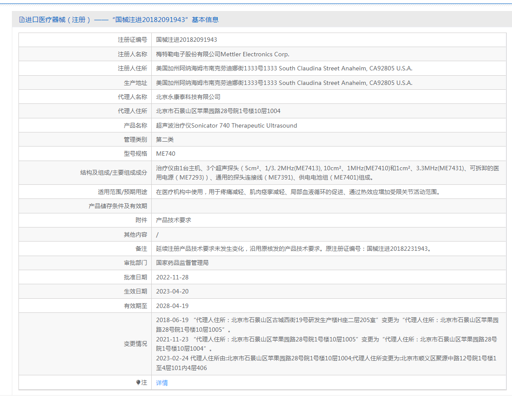Click the label 审批部门

(x=135, y=263)
